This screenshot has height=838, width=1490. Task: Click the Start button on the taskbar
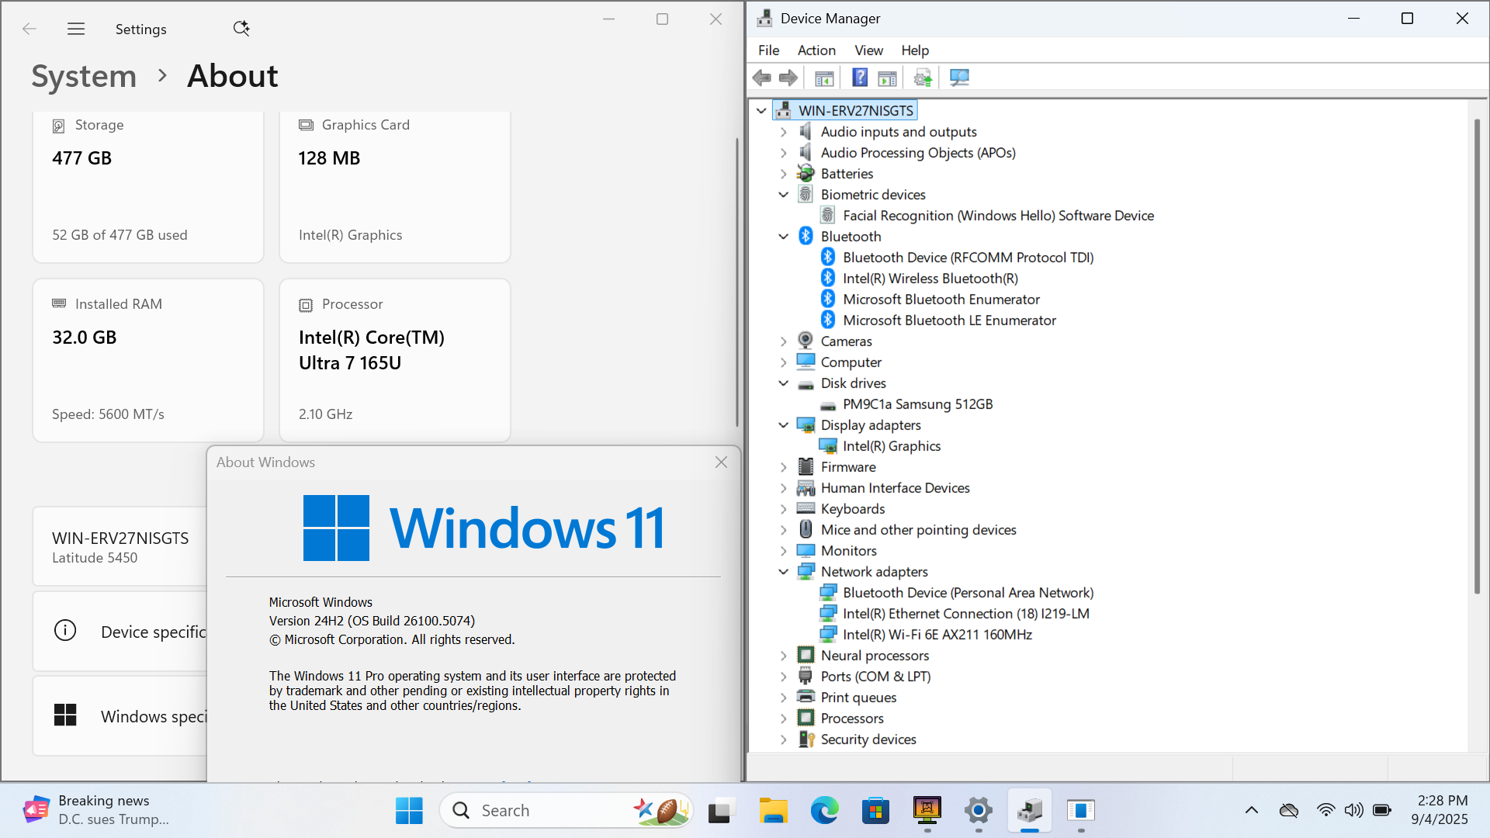[x=409, y=811]
